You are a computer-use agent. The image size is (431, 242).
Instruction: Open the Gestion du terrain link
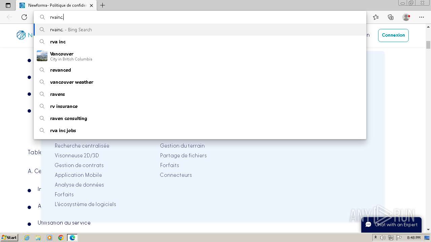point(182,146)
